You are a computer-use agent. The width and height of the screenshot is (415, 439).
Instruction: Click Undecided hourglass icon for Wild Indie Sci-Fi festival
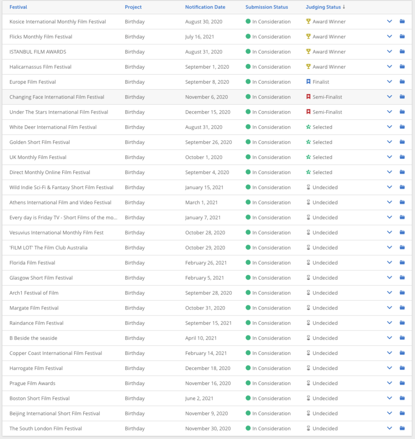pos(308,187)
